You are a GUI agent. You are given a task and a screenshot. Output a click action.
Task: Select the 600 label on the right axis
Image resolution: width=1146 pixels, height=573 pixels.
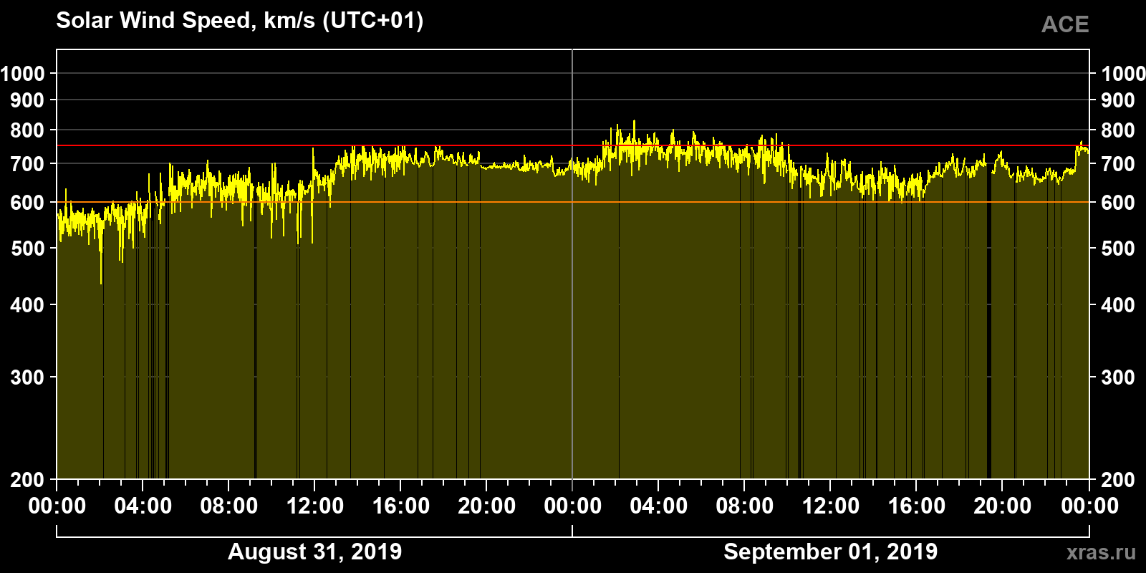1118,203
